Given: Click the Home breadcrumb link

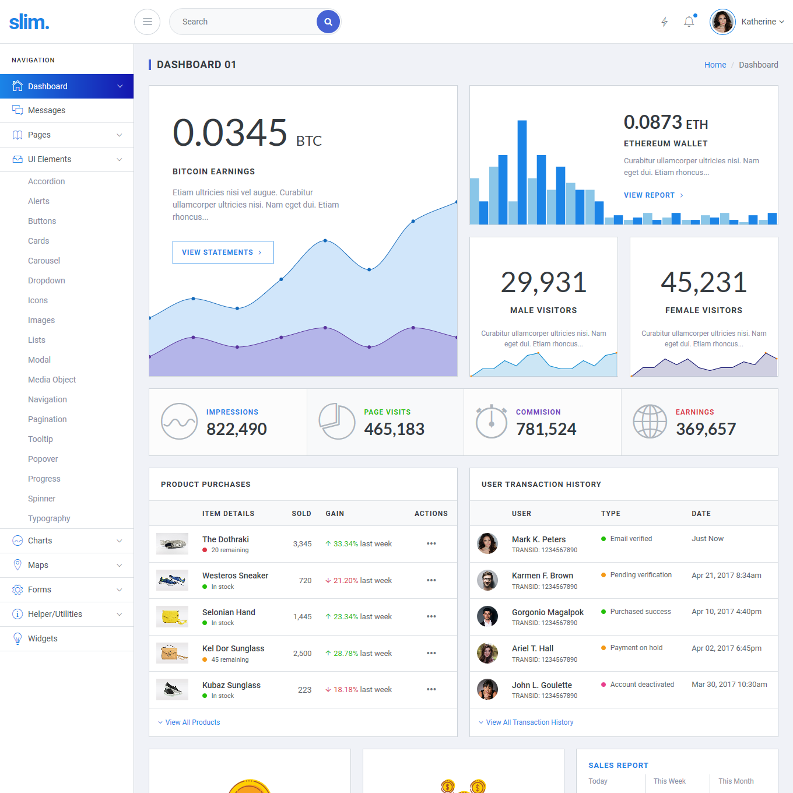Looking at the screenshot, I should (x=715, y=65).
